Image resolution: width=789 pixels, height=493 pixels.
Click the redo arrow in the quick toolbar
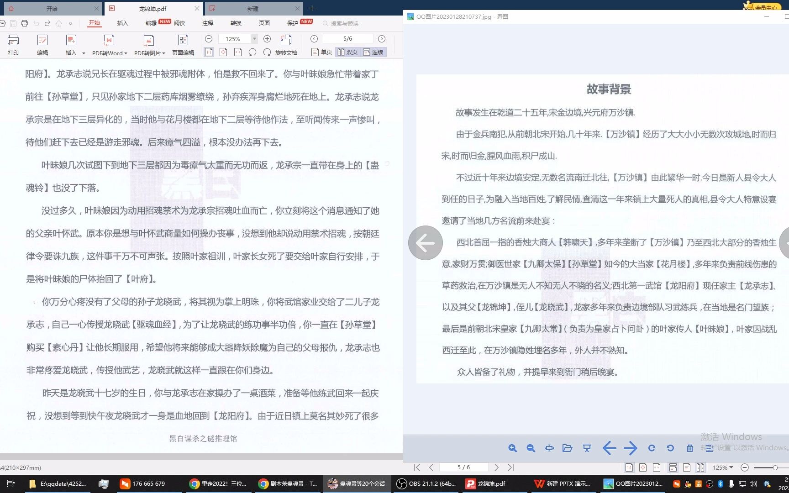[47, 23]
